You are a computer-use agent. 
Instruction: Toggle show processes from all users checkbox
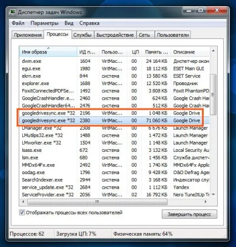tap(22, 213)
